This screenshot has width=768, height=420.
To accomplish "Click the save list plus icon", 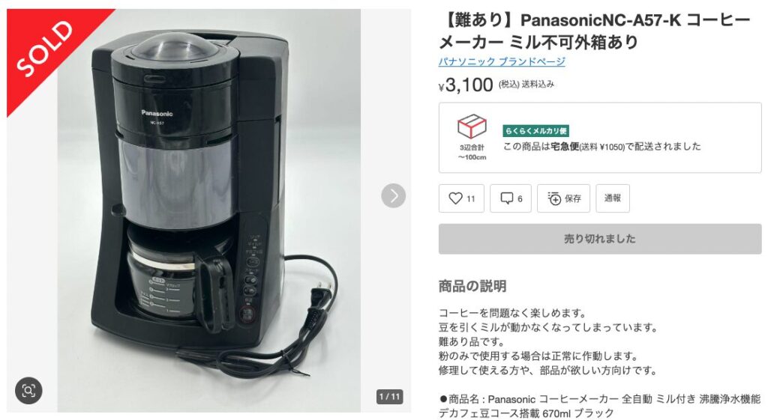I will (554, 198).
